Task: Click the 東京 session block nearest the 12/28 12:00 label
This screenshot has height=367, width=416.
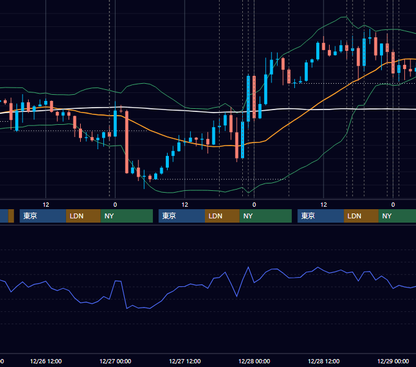Action: [321, 216]
